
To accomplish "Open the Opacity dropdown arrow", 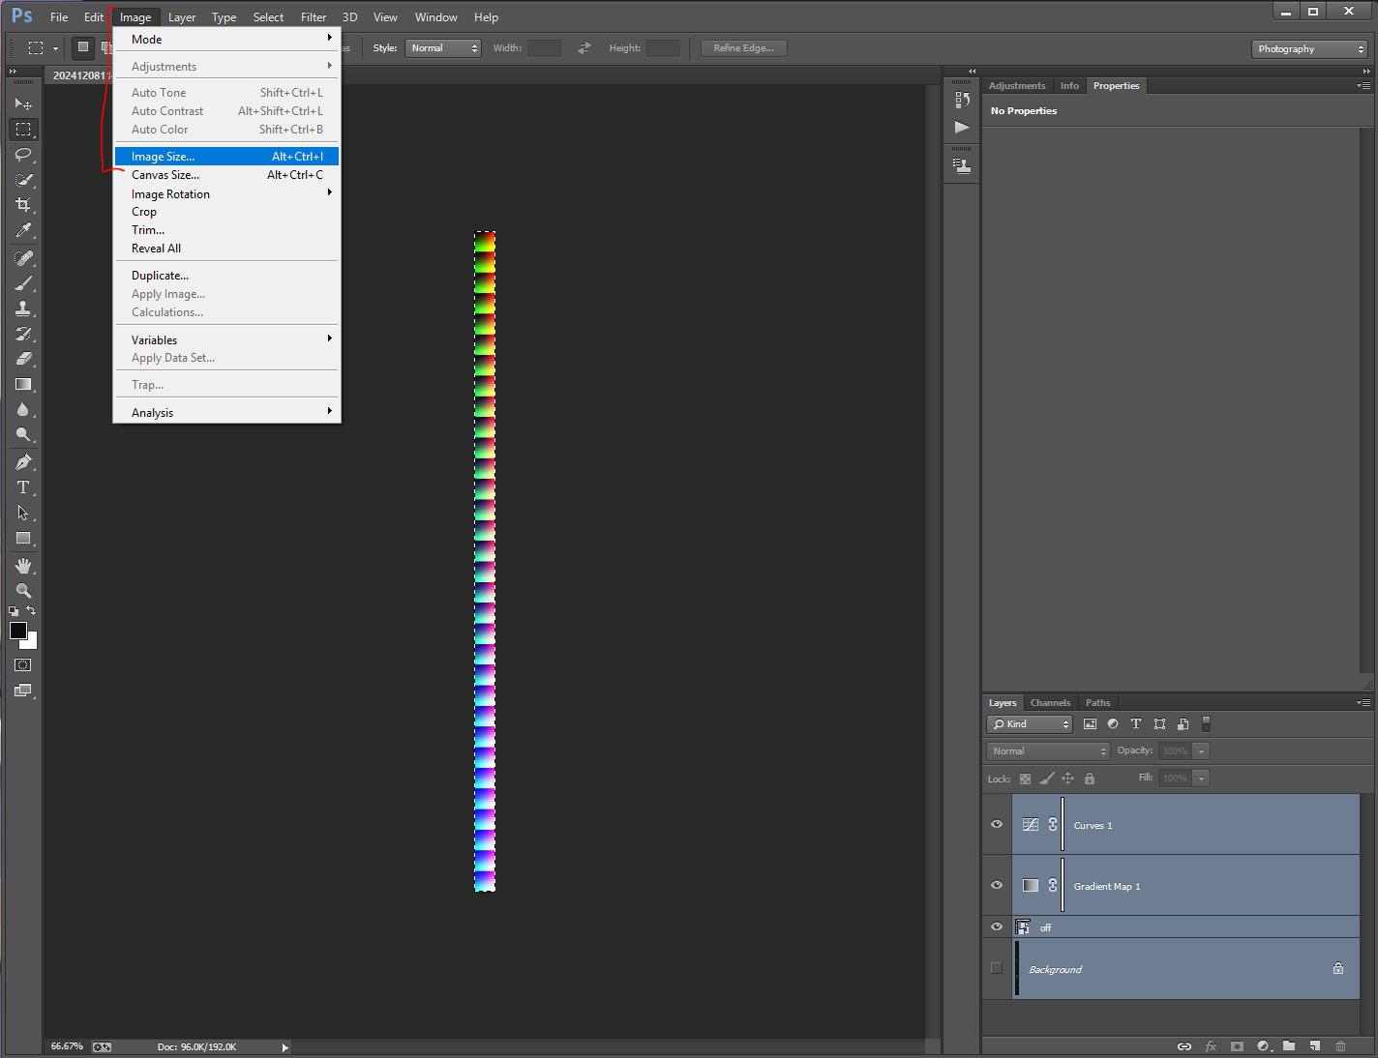I will [1201, 751].
